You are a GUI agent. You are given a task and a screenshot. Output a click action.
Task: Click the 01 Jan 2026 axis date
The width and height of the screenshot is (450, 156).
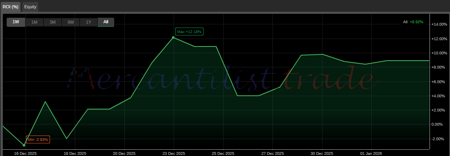coord(371,153)
